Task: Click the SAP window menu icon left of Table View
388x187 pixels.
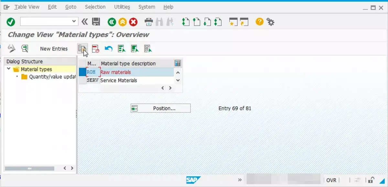Action: click(x=7, y=7)
